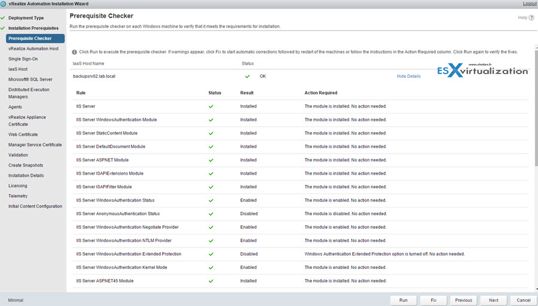Go to the Single Sign-On step
Viewport: 538px width, 306px height.
(23, 59)
